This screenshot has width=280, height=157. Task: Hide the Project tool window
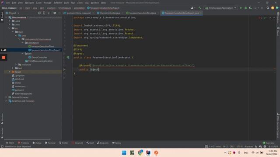pyautogui.click(x=59, y=13)
